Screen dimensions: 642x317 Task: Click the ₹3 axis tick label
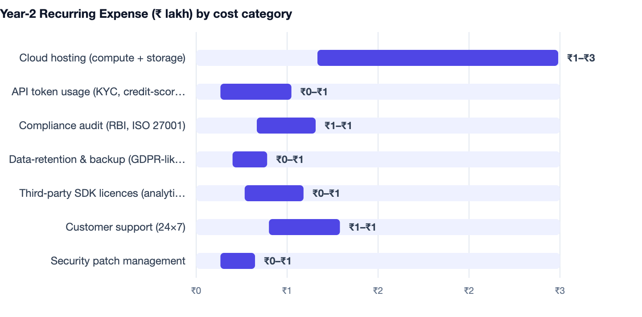click(560, 291)
